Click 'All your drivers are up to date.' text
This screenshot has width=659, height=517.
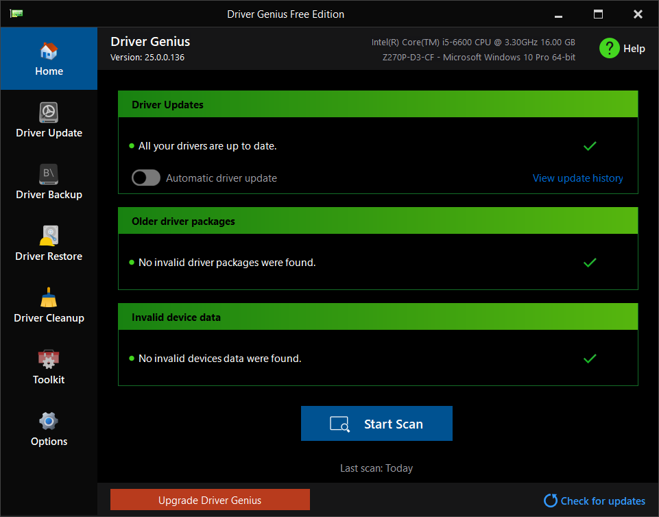(208, 146)
